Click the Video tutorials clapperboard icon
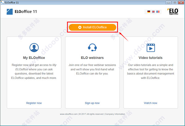 coord(151,48)
